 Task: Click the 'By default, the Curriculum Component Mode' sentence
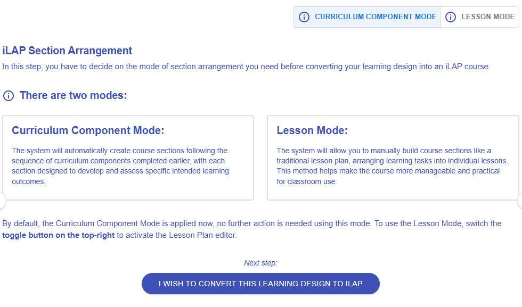pyautogui.click(x=251, y=223)
